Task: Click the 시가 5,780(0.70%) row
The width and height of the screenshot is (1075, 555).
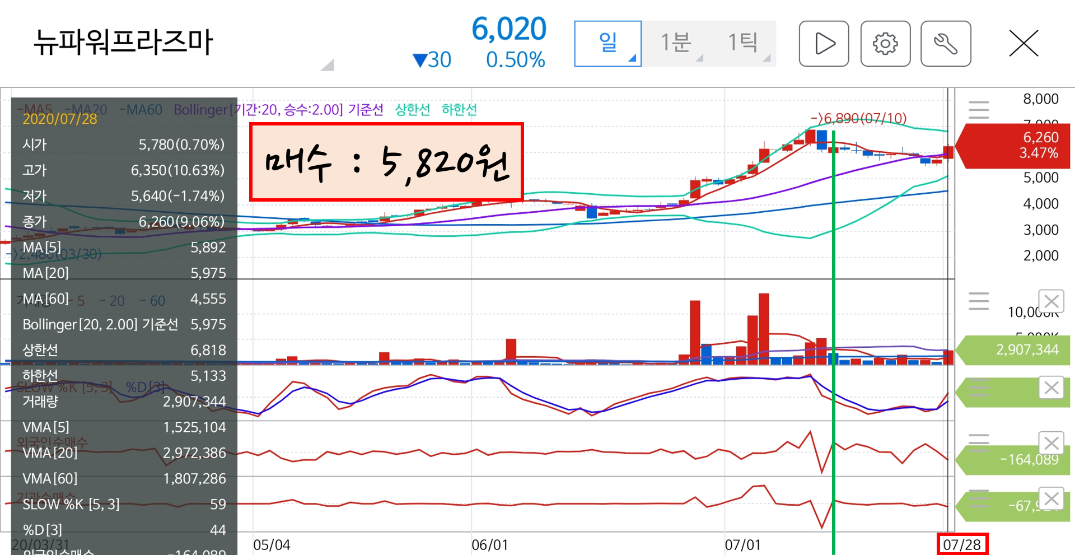Action: [124, 144]
